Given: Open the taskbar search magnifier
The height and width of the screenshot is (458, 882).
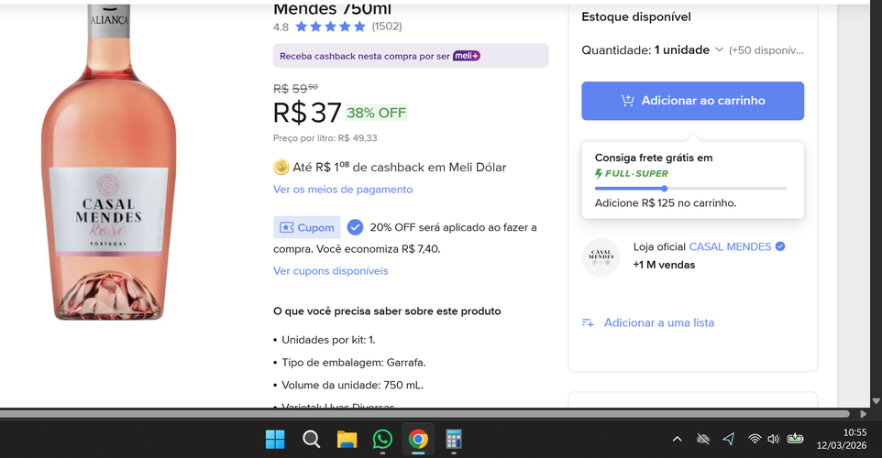Looking at the screenshot, I should point(311,439).
